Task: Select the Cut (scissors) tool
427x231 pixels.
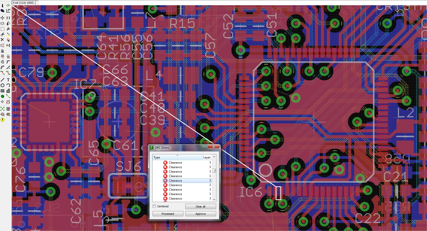Action: pyautogui.click(x=2, y=34)
